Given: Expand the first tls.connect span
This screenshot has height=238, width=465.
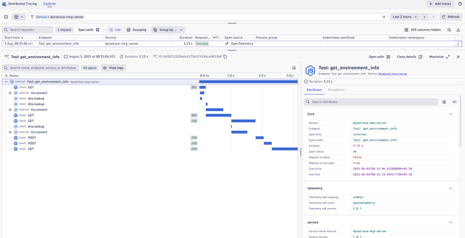Looking at the screenshot, I should pyautogui.click(x=10, y=93).
